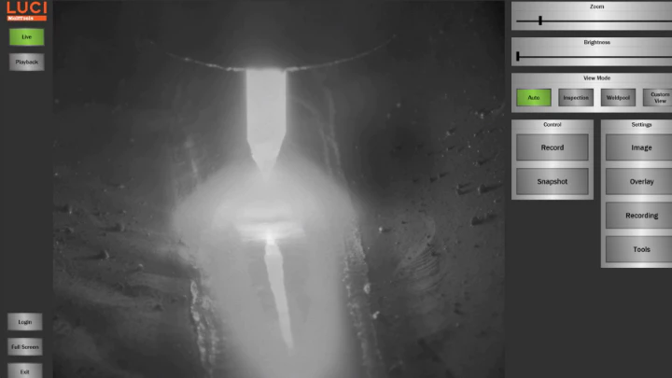
Task: Open the Tools settings
Action: point(641,249)
